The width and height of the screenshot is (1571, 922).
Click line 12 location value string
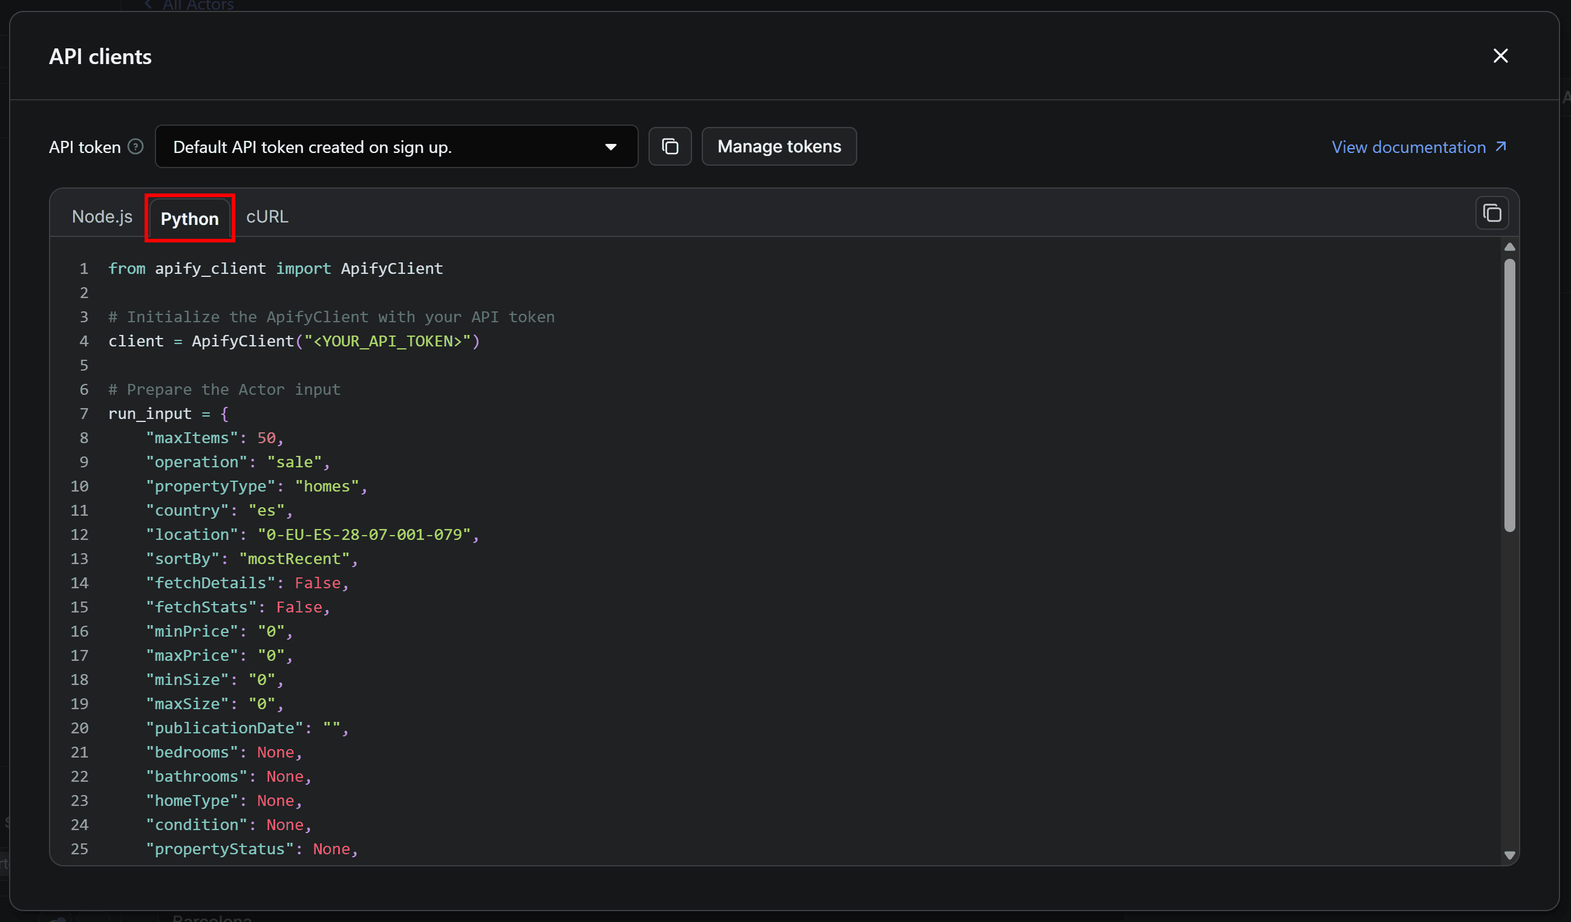[x=364, y=534]
